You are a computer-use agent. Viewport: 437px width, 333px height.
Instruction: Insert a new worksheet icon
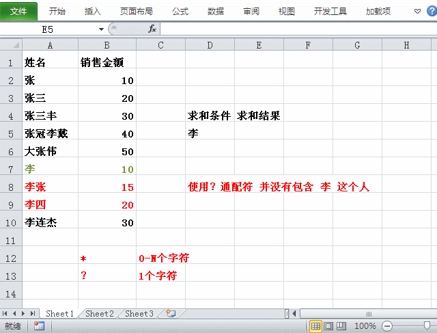[x=171, y=313]
